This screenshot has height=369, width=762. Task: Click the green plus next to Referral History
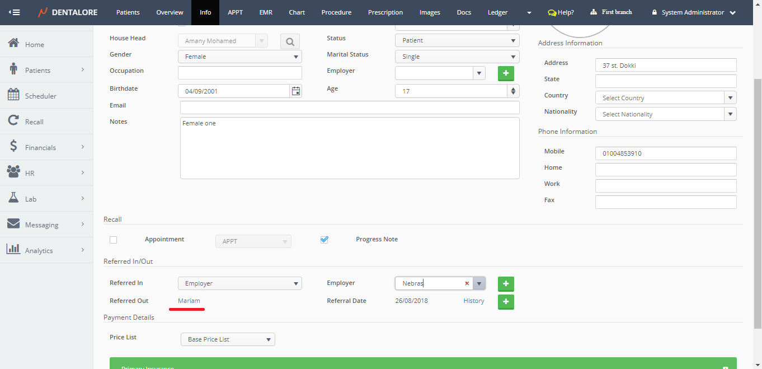pos(506,302)
